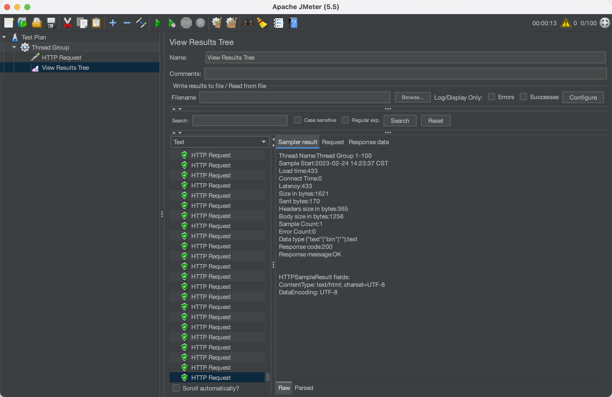The height and width of the screenshot is (397, 612).
Task: Click the Open file folder icon
Action: pos(36,23)
